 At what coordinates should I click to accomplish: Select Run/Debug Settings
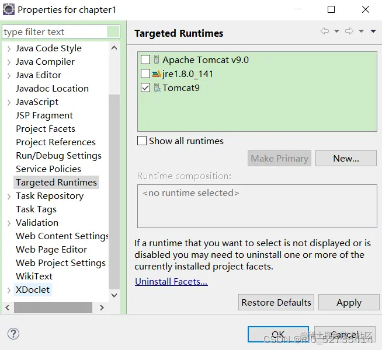pyautogui.click(x=59, y=156)
